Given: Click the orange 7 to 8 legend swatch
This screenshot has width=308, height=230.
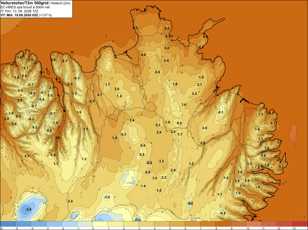Looking at the screenshot, I should tap(208, 224).
